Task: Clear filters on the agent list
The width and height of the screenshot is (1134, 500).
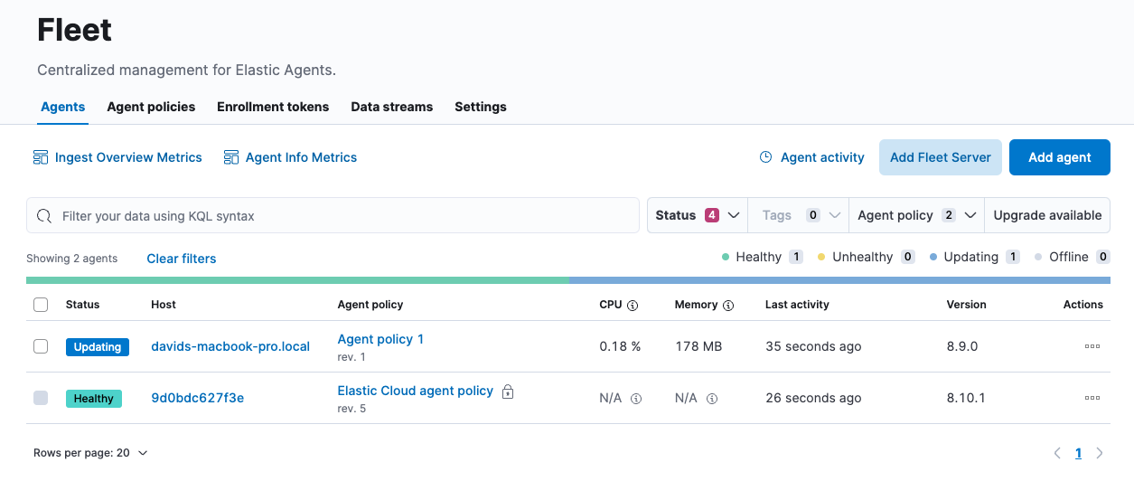Action: [x=182, y=259]
